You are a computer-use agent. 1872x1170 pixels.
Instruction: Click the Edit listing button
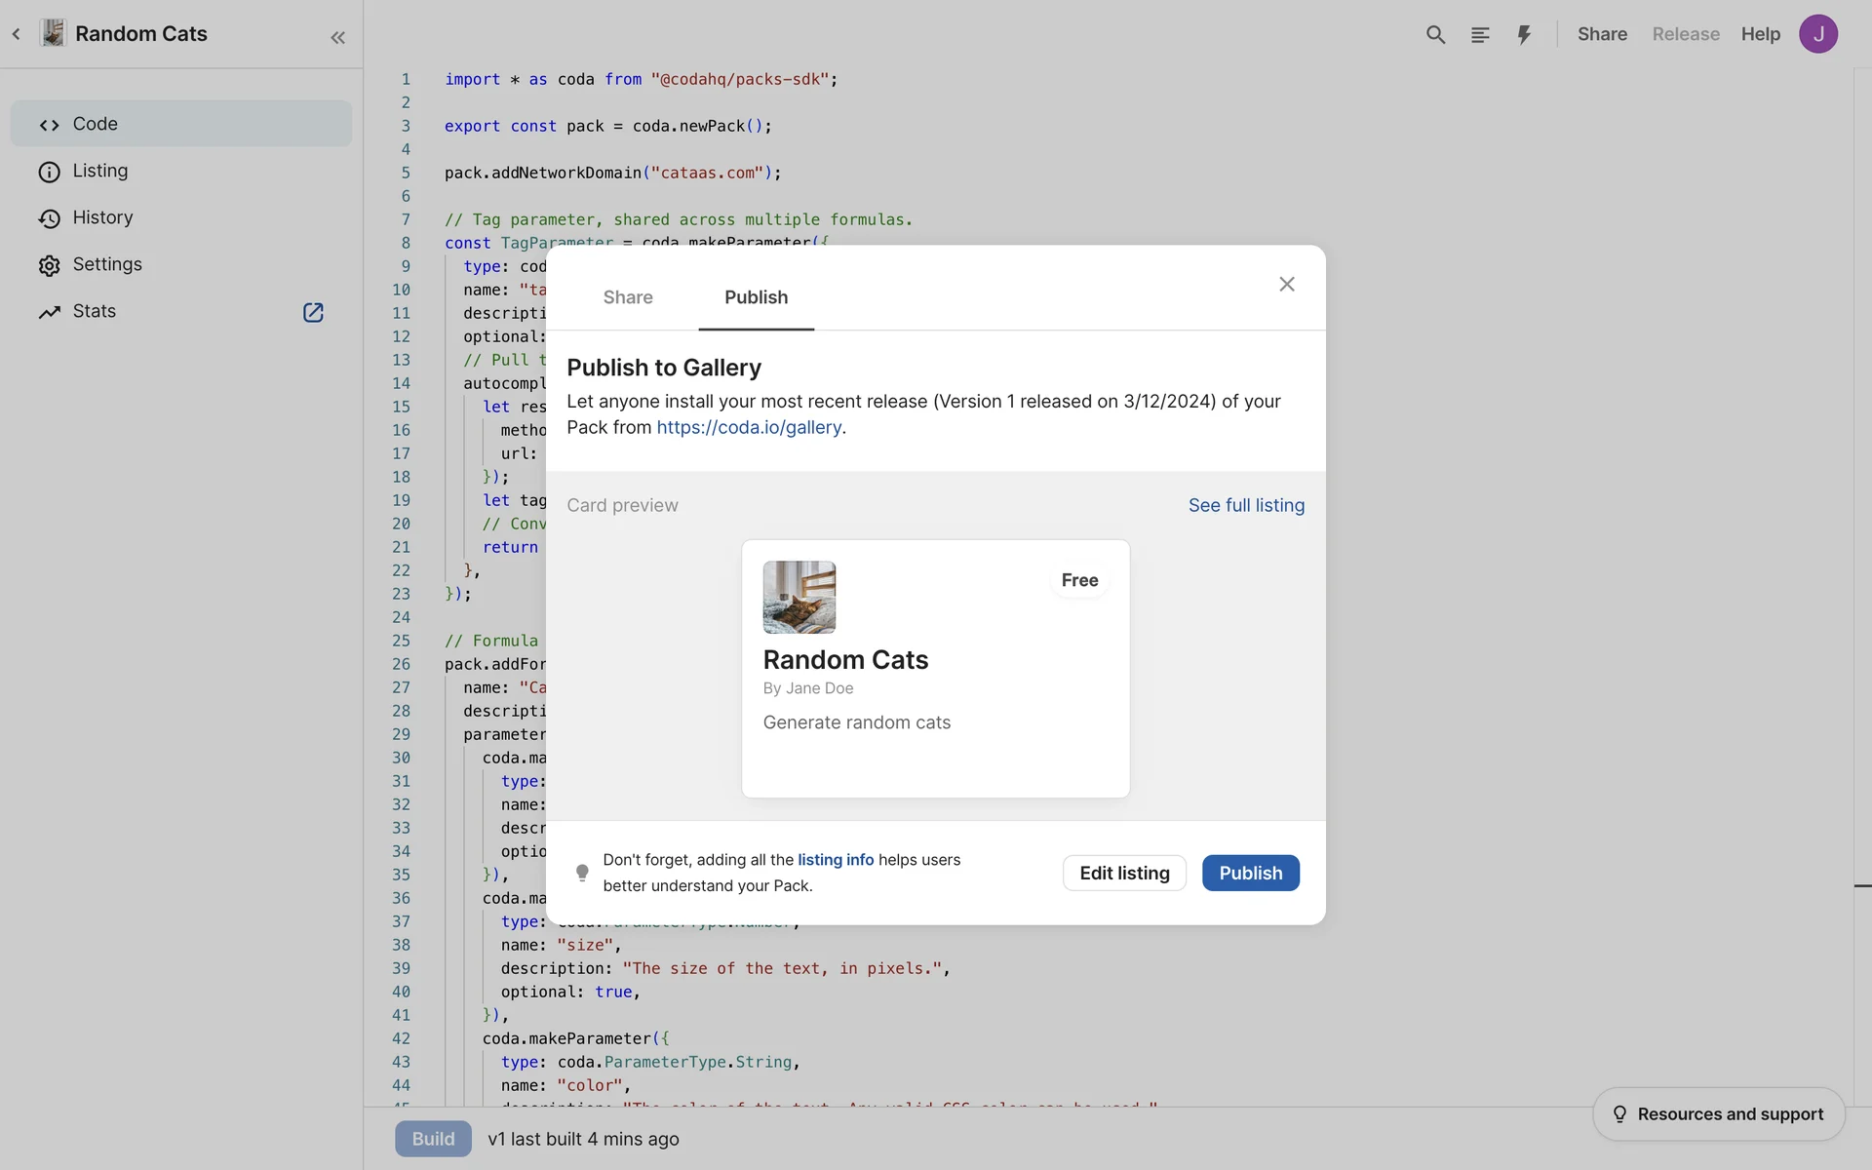coord(1124,873)
